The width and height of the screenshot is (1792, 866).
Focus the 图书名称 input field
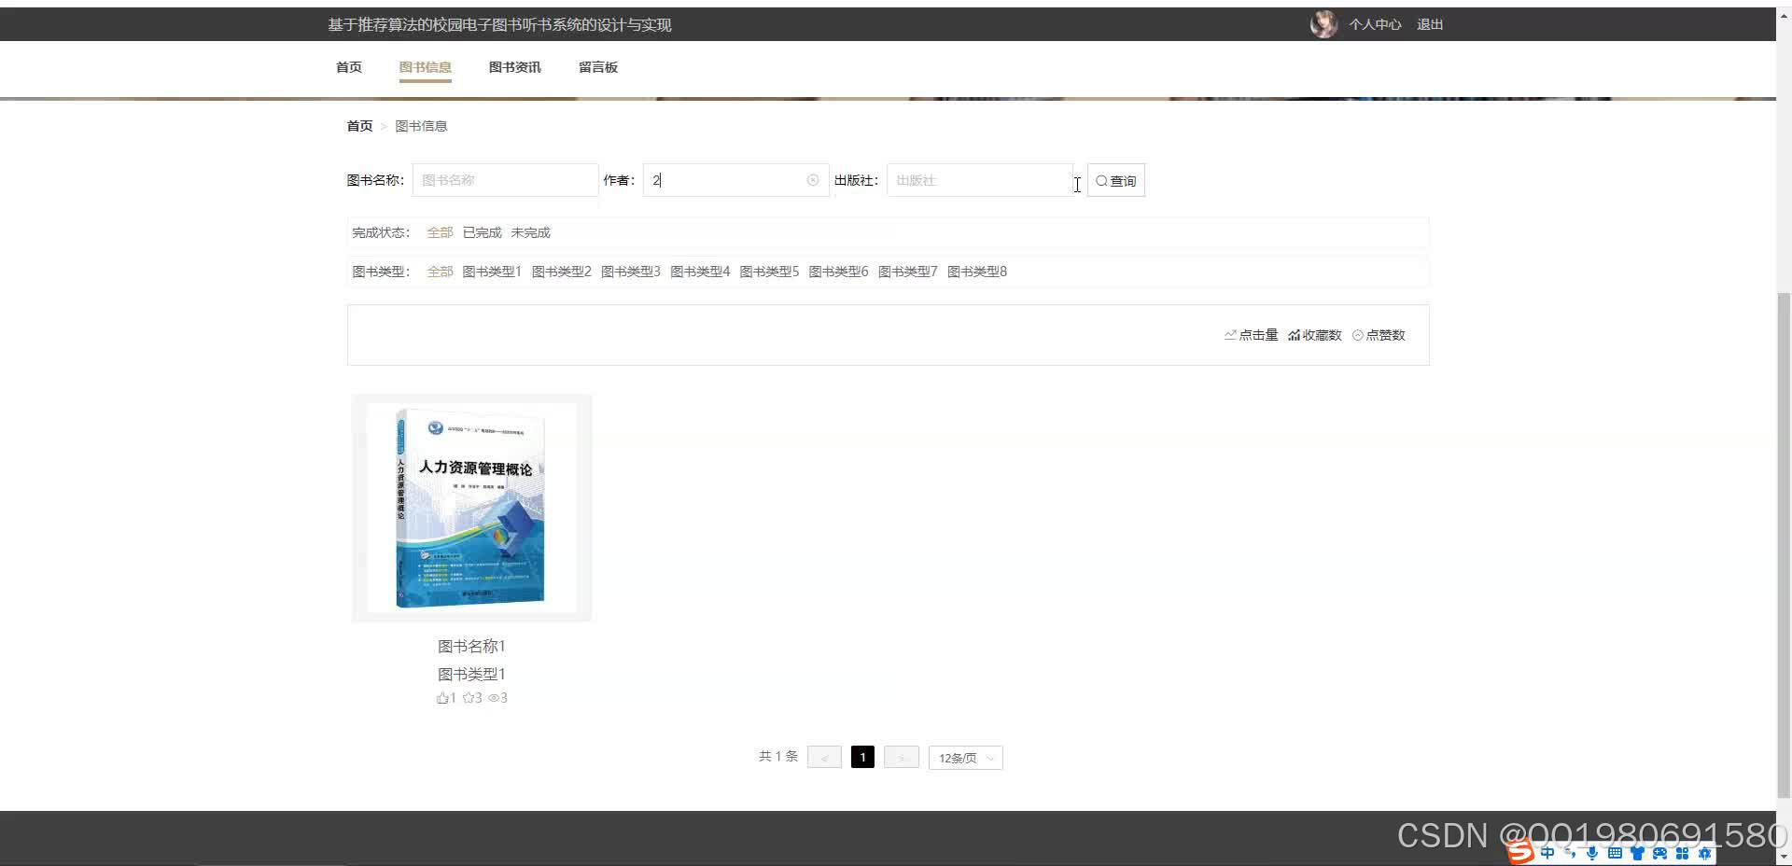pos(505,180)
